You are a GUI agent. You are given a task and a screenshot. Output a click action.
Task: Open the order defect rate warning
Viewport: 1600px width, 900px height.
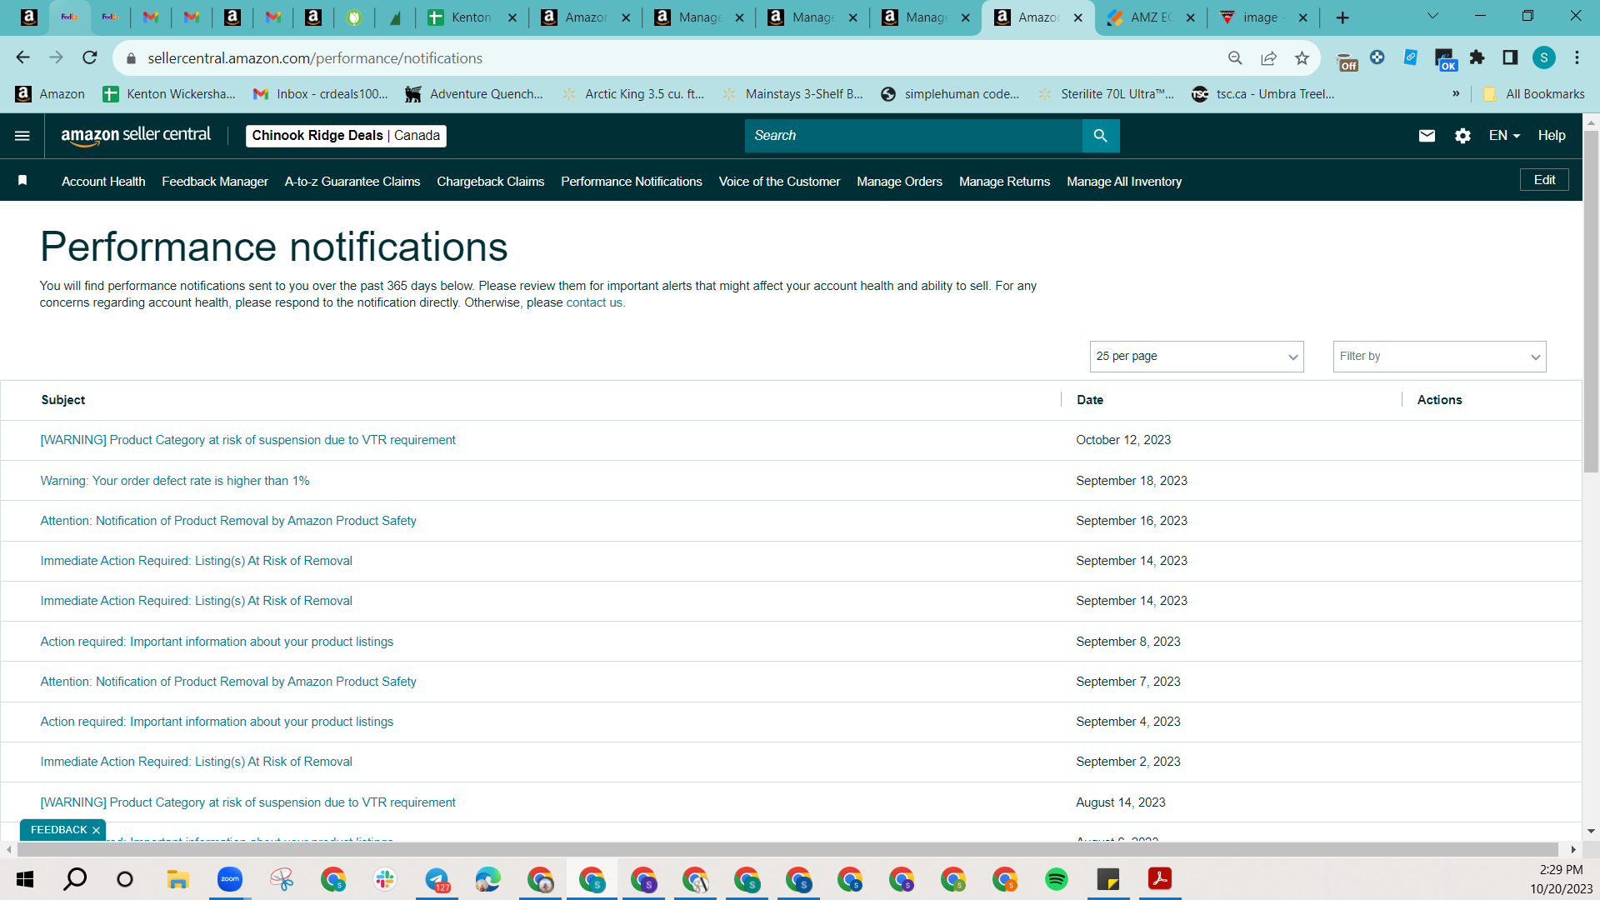tap(175, 481)
